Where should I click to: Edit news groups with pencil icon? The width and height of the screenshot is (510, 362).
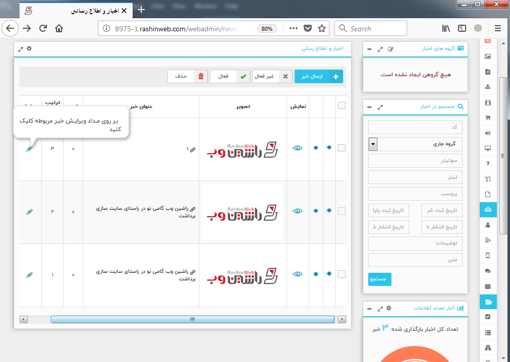(390, 49)
